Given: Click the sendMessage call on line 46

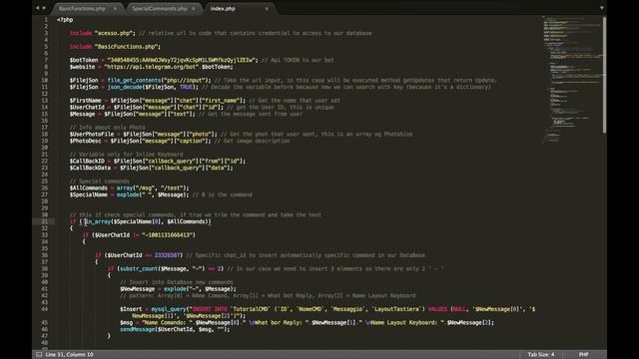Looking at the screenshot, I should tap(138, 329).
